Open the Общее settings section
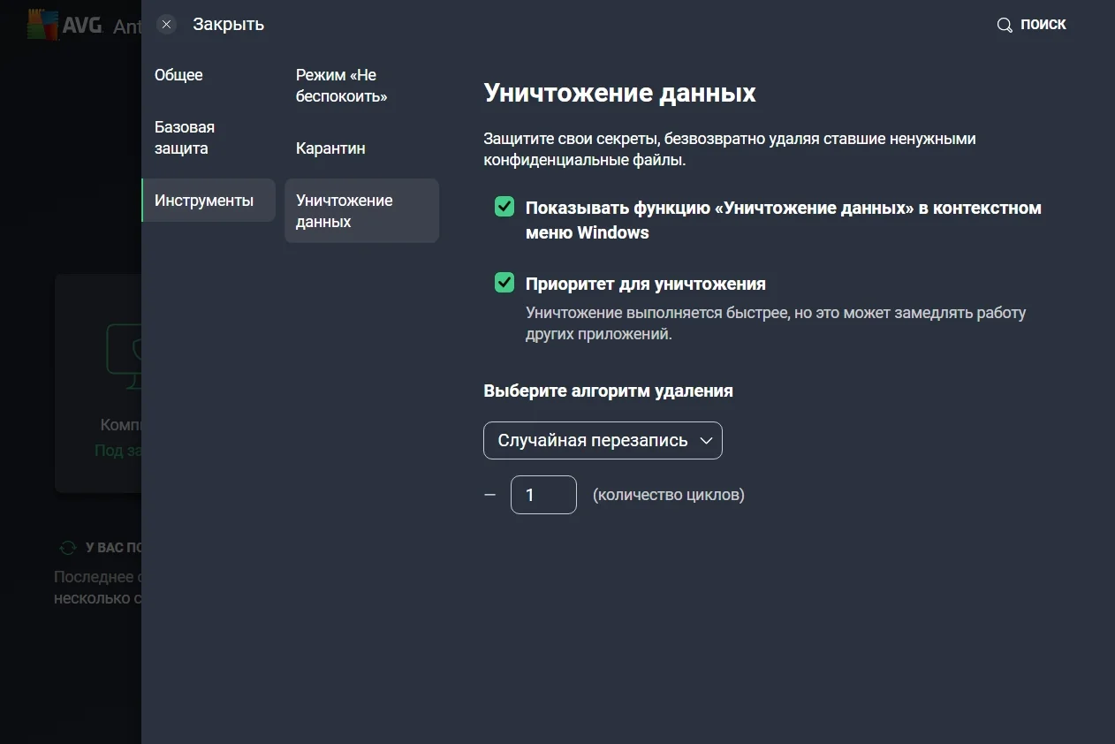The width and height of the screenshot is (1115, 744). click(x=178, y=75)
